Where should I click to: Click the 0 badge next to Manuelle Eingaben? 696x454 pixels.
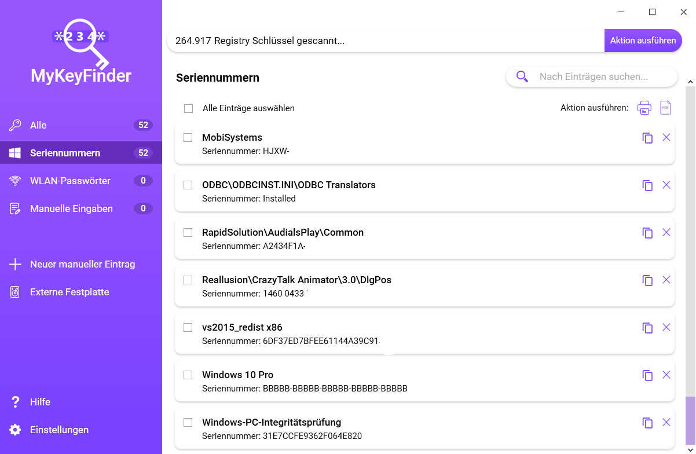(x=143, y=208)
